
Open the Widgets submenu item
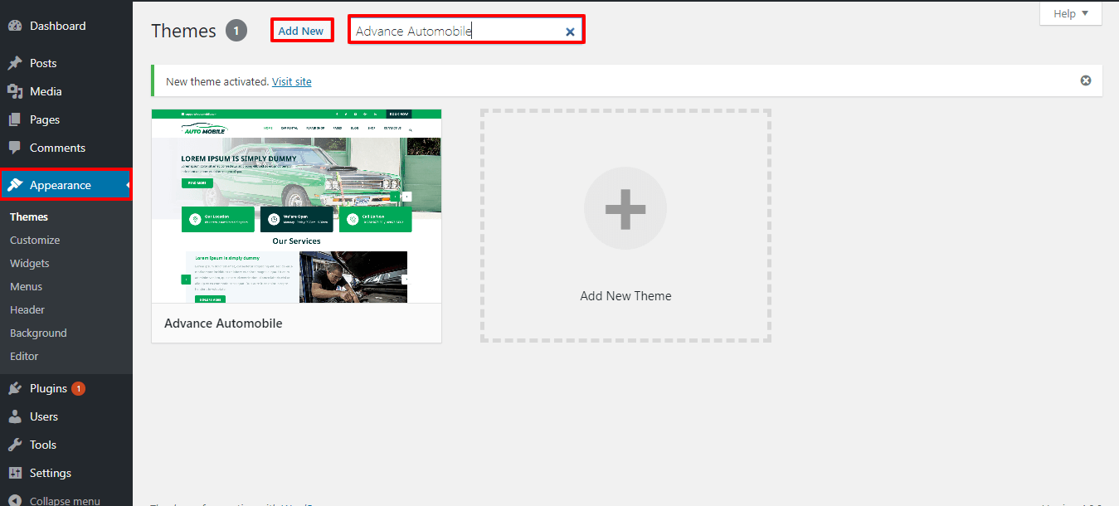(x=30, y=263)
